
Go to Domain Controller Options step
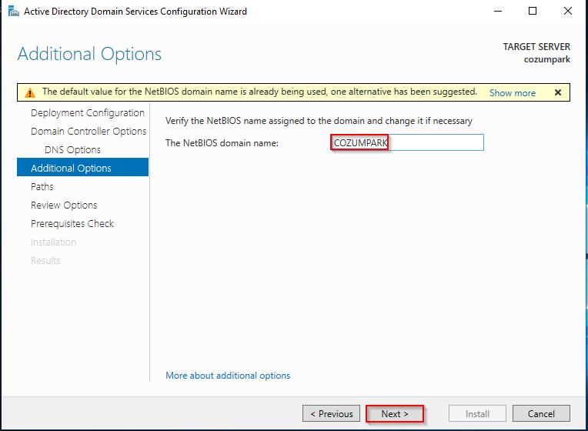tap(89, 132)
